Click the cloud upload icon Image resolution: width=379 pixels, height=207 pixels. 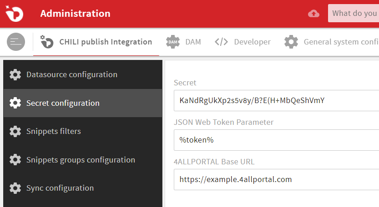point(313,14)
